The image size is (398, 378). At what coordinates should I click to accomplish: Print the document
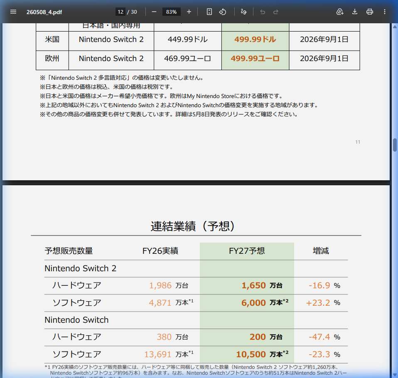(x=370, y=12)
